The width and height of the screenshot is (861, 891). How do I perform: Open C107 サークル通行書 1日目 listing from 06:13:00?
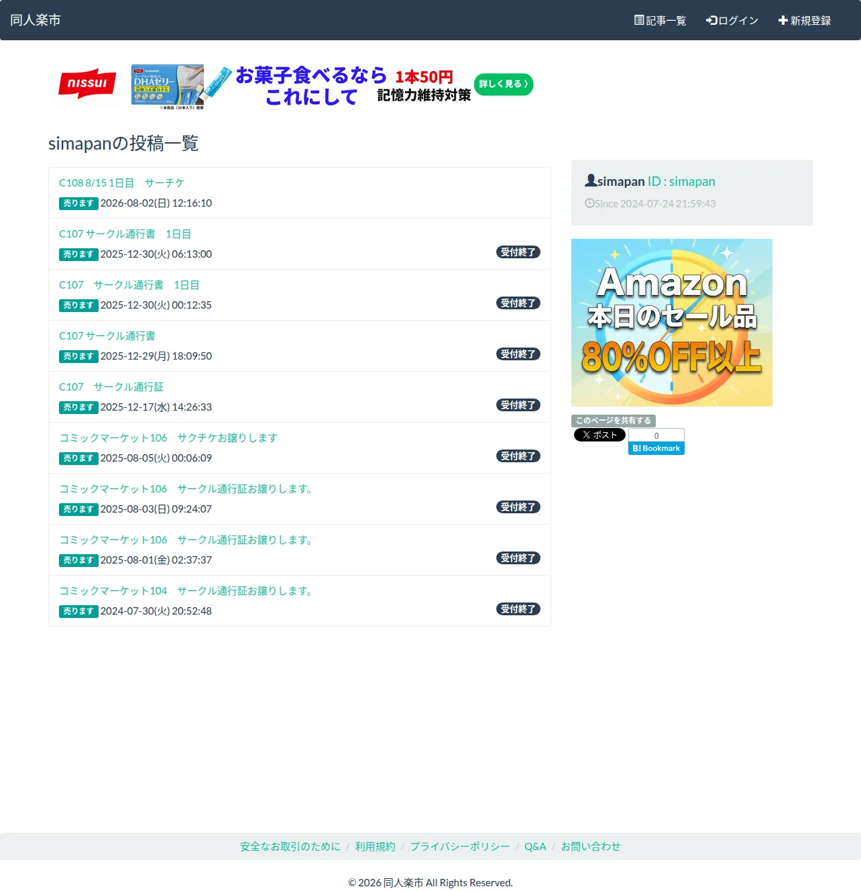pos(125,233)
